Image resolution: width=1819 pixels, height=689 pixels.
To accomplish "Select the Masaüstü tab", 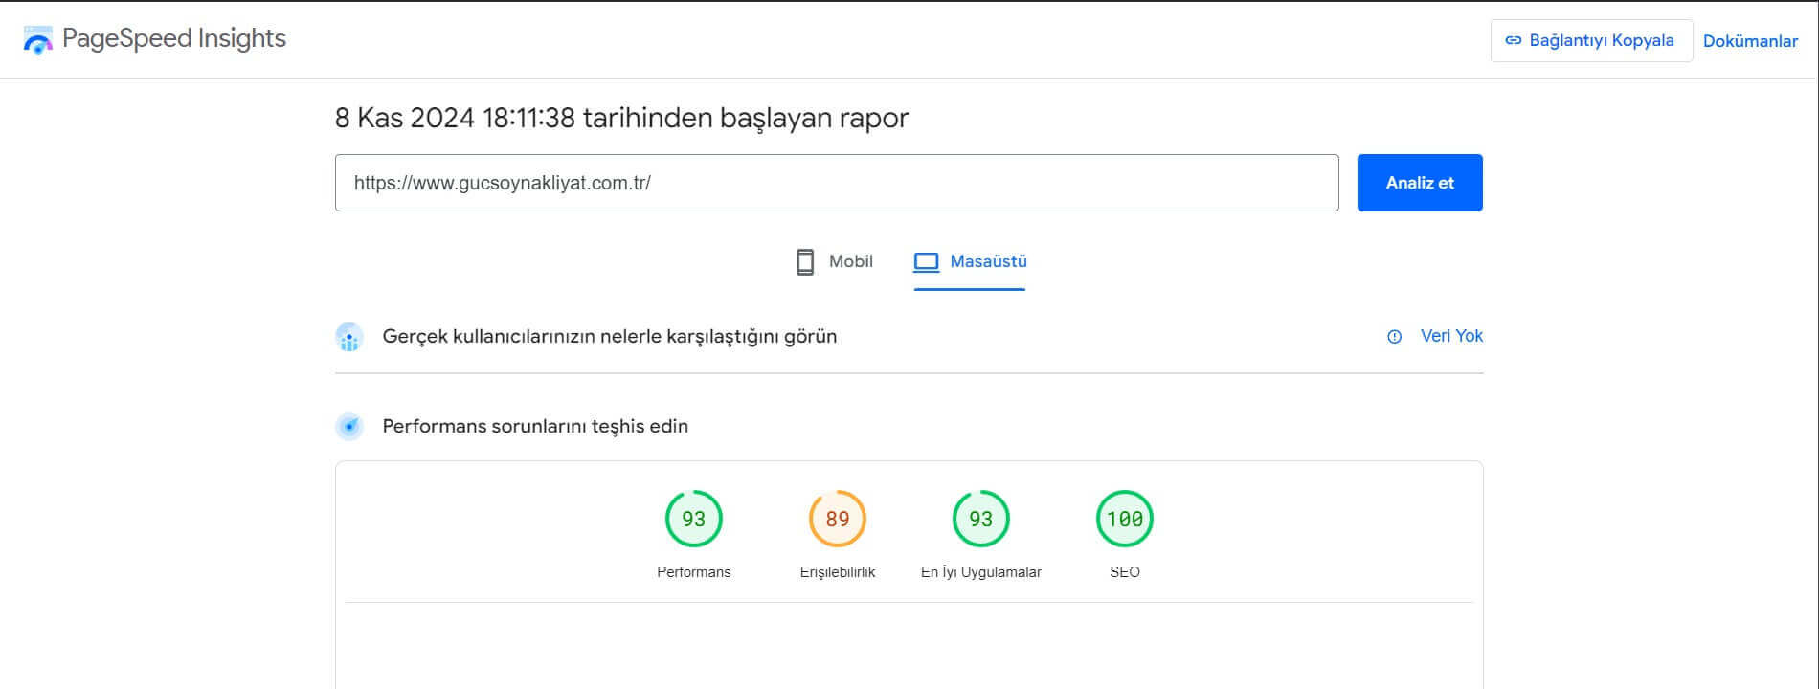I will (970, 261).
